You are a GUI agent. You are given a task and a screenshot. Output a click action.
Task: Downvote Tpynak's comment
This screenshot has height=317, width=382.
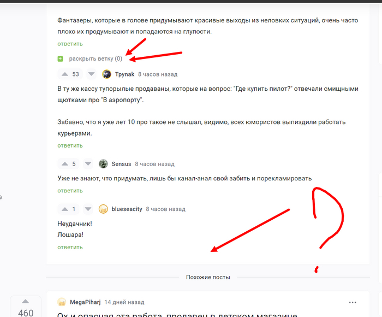point(91,74)
